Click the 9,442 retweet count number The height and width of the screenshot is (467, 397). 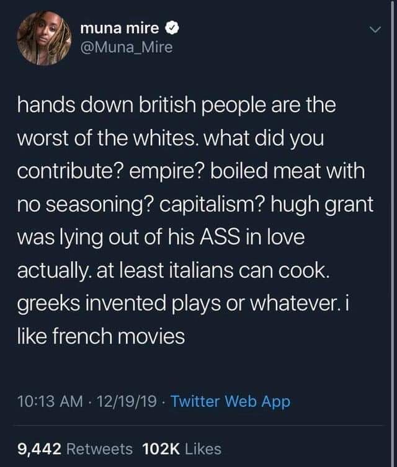[x=38, y=448]
